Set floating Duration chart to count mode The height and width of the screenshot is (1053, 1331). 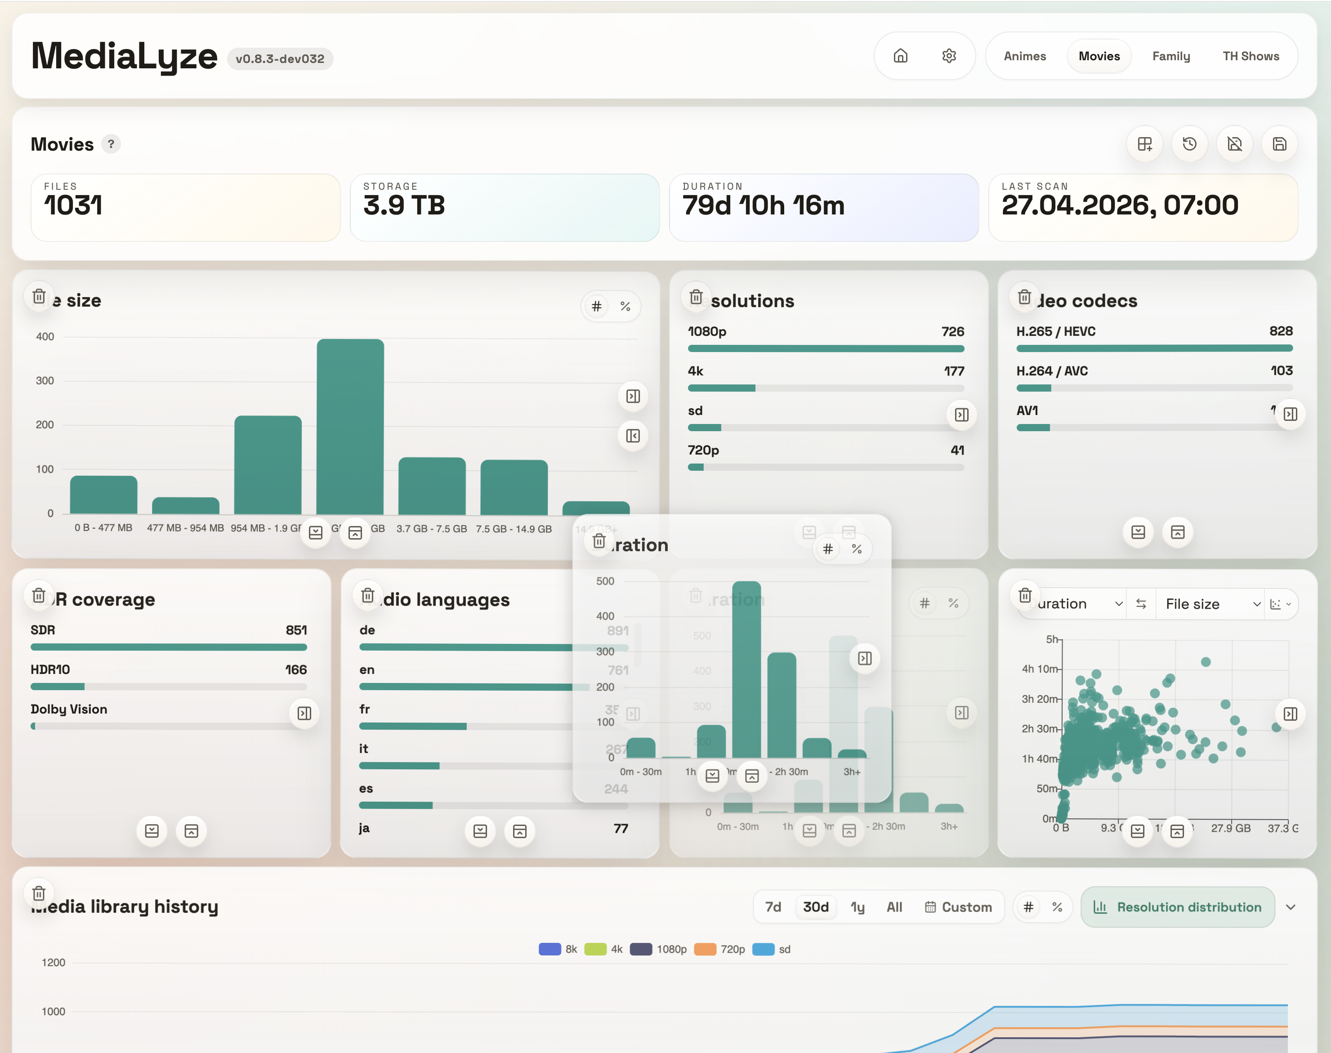click(x=828, y=549)
